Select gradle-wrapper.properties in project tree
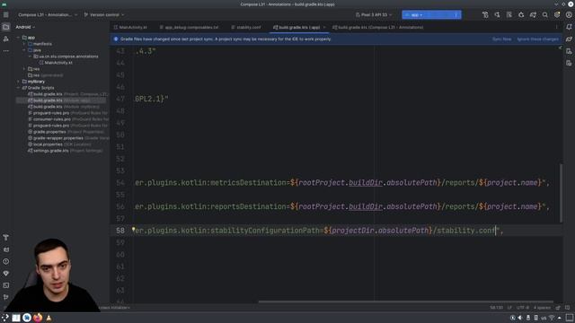This screenshot has width=575, height=323. point(57,138)
